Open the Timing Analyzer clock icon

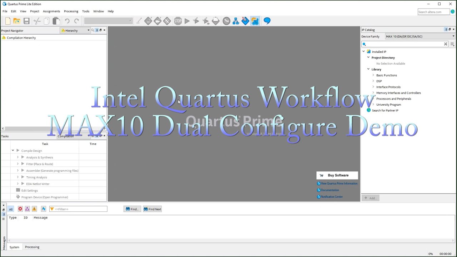pos(226,21)
